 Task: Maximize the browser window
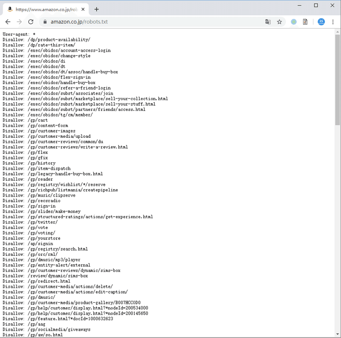[x=316, y=6]
